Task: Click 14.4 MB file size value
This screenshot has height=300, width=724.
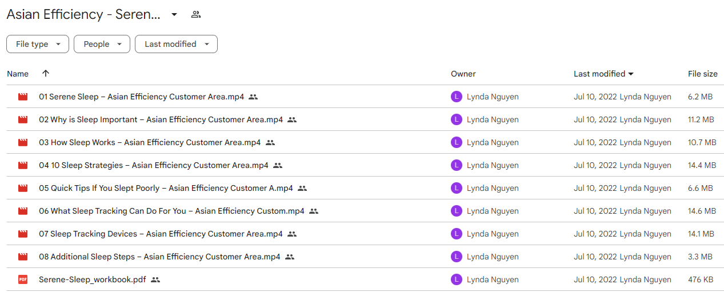Action: click(702, 166)
